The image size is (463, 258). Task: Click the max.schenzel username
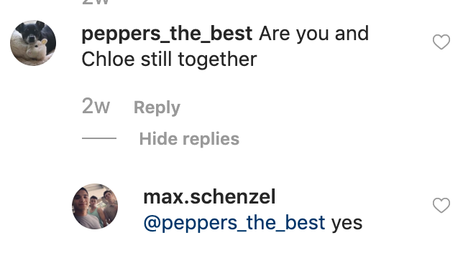pyautogui.click(x=209, y=197)
